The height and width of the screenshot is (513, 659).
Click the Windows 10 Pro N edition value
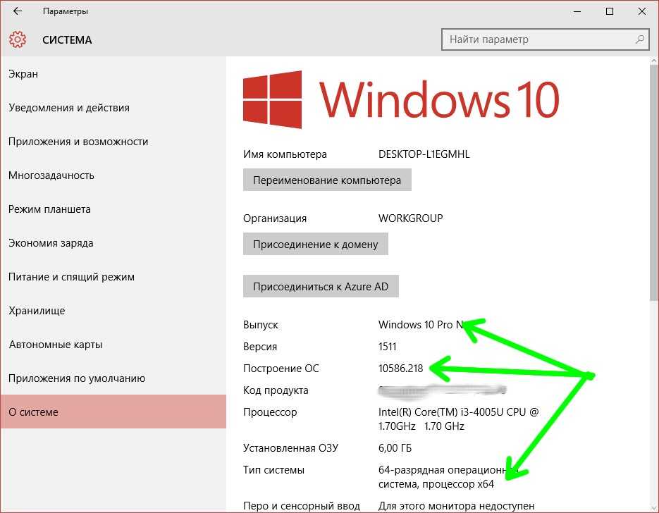(x=420, y=325)
